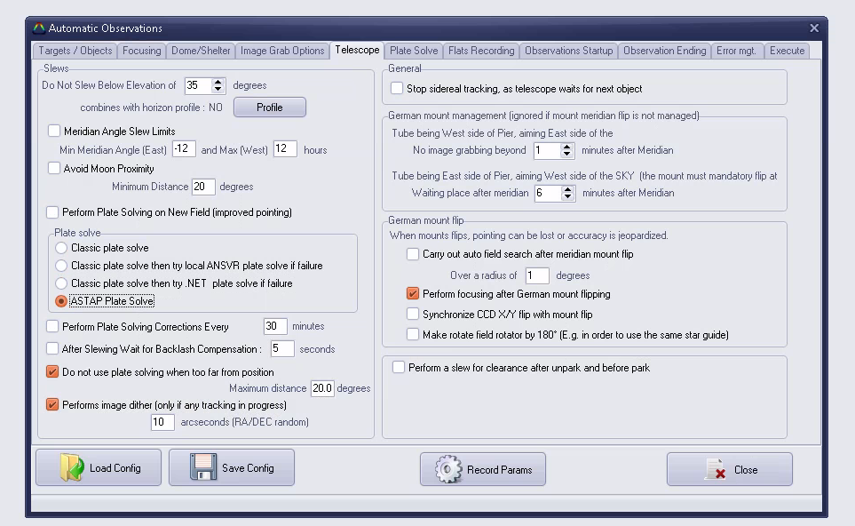Open the Flats Recording tab
This screenshot has height=526, width=855.
[x=481, y=51]
